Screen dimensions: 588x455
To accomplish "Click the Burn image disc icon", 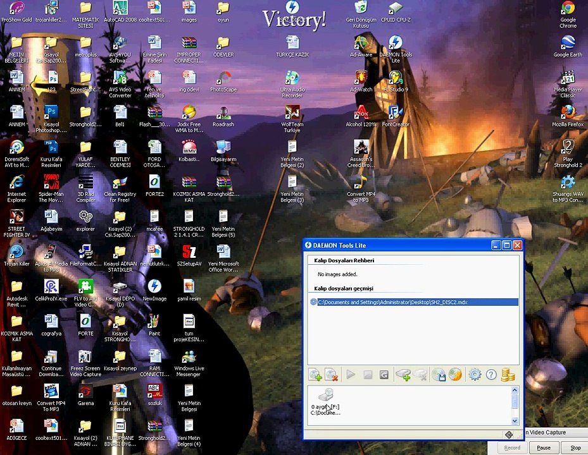I will click(455, 375).
